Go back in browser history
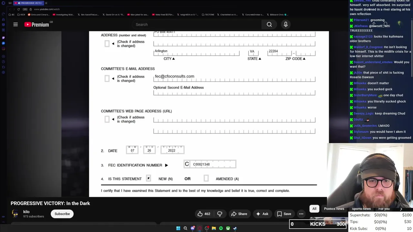The height and width of the screenshot is (232, 413). [x=10, y=9]
